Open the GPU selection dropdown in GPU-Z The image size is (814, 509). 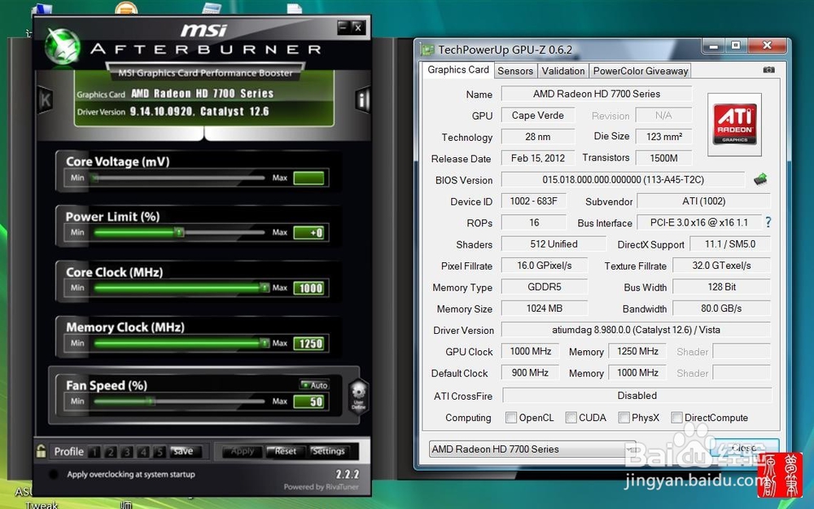(532, 449)
